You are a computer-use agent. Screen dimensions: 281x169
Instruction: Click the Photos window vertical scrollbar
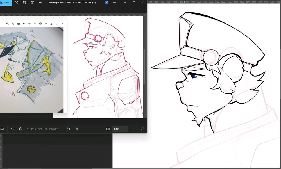pos(144,67)
